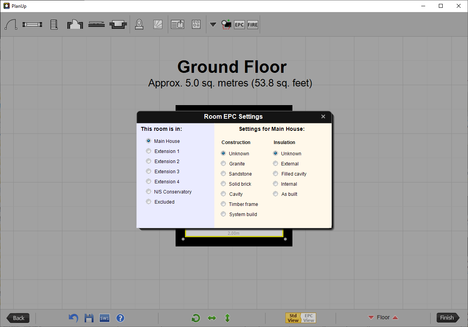The width and height of the screenshot is (468, 327).
Task: Set Construction to Timber frame
Action: tap(223, 204)
